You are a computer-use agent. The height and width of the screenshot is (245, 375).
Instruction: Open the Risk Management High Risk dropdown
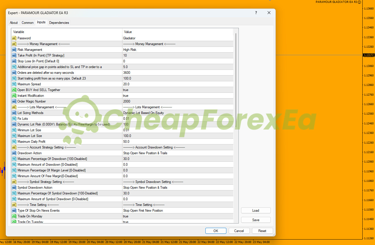tap(178, 50)
